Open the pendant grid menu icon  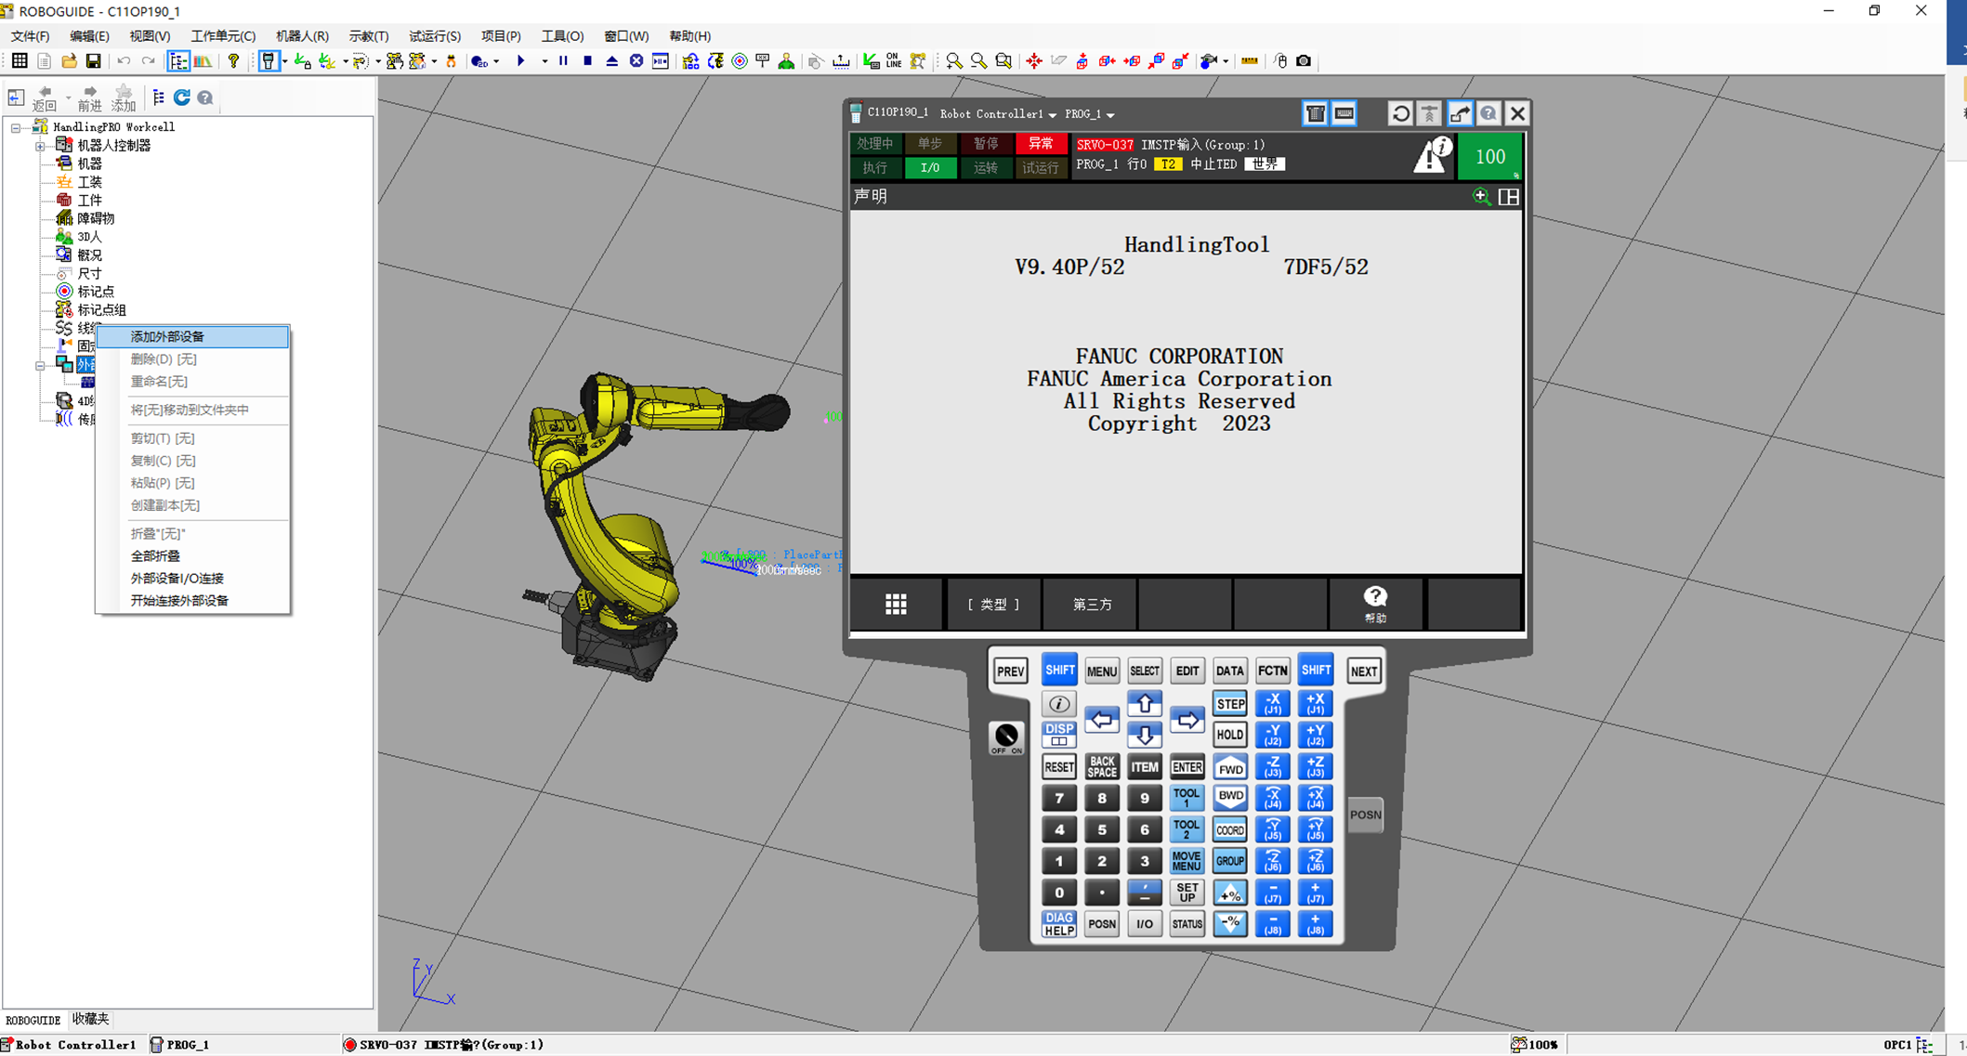click(896, 605)
